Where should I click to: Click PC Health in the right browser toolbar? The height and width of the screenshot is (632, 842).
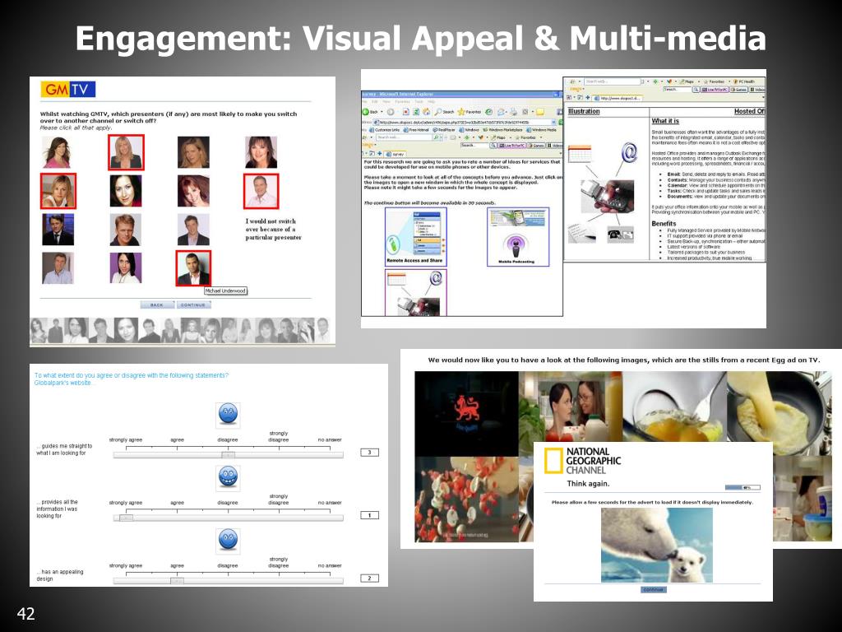pos(744,81)
